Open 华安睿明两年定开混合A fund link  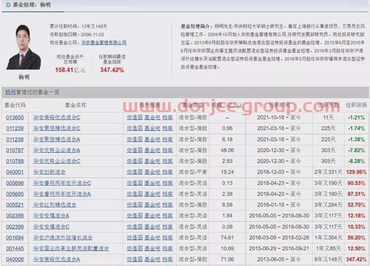coord(62,194)
